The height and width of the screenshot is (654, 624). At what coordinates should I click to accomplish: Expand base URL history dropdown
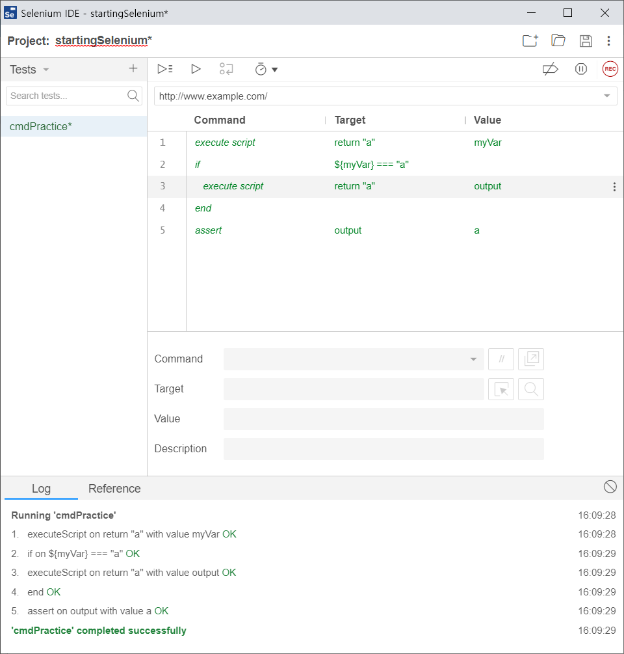tap(607, 96)
